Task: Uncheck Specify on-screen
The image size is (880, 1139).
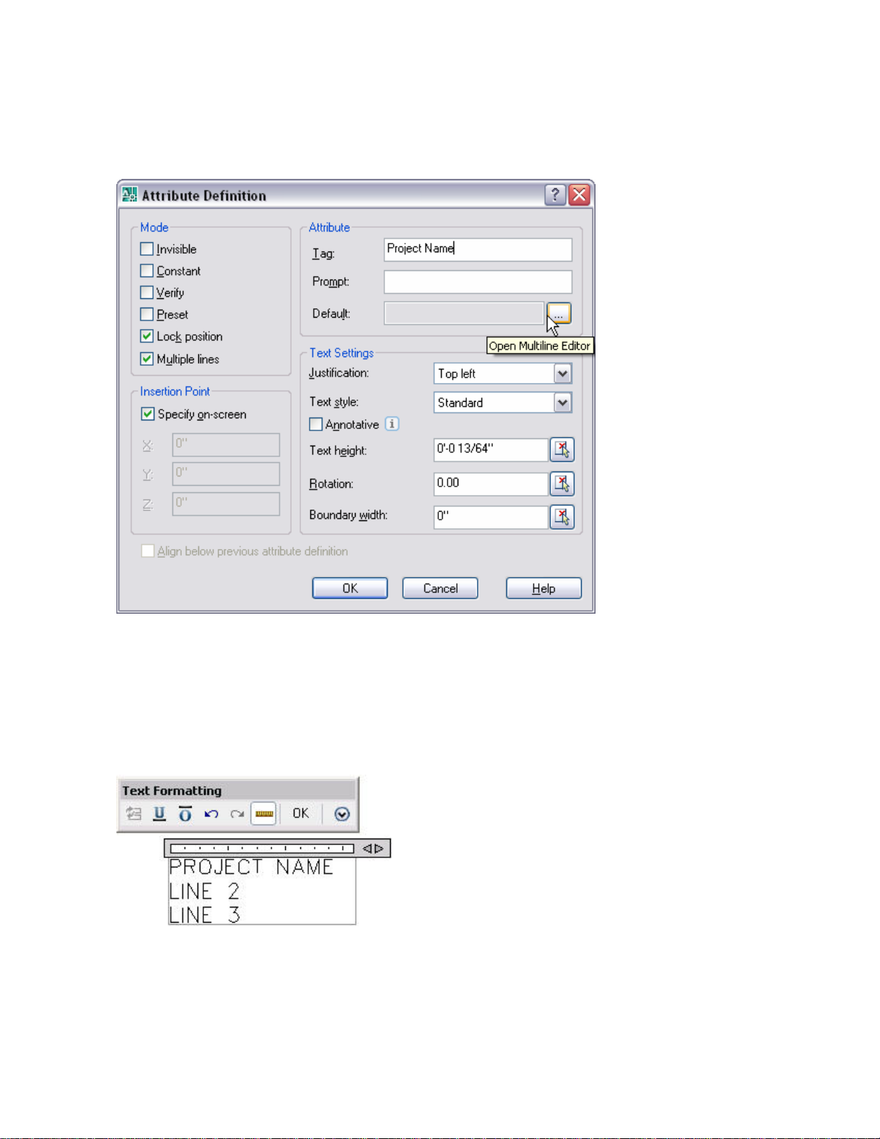Action: (147, 414)
